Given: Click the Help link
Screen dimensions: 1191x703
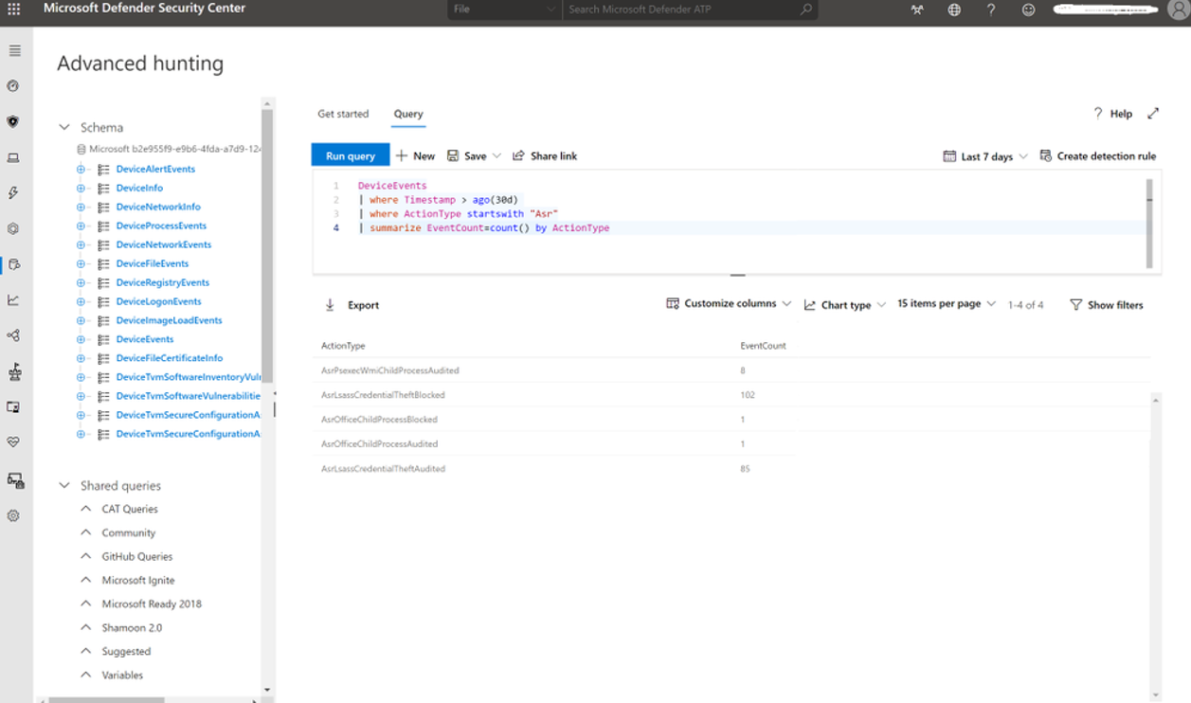Looking at the screenshot, I should point(1113,114).
